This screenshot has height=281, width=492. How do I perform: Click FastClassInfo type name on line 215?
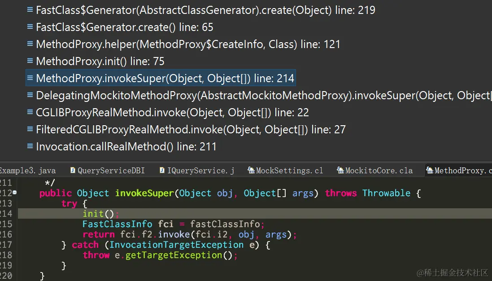coord(118,224)
